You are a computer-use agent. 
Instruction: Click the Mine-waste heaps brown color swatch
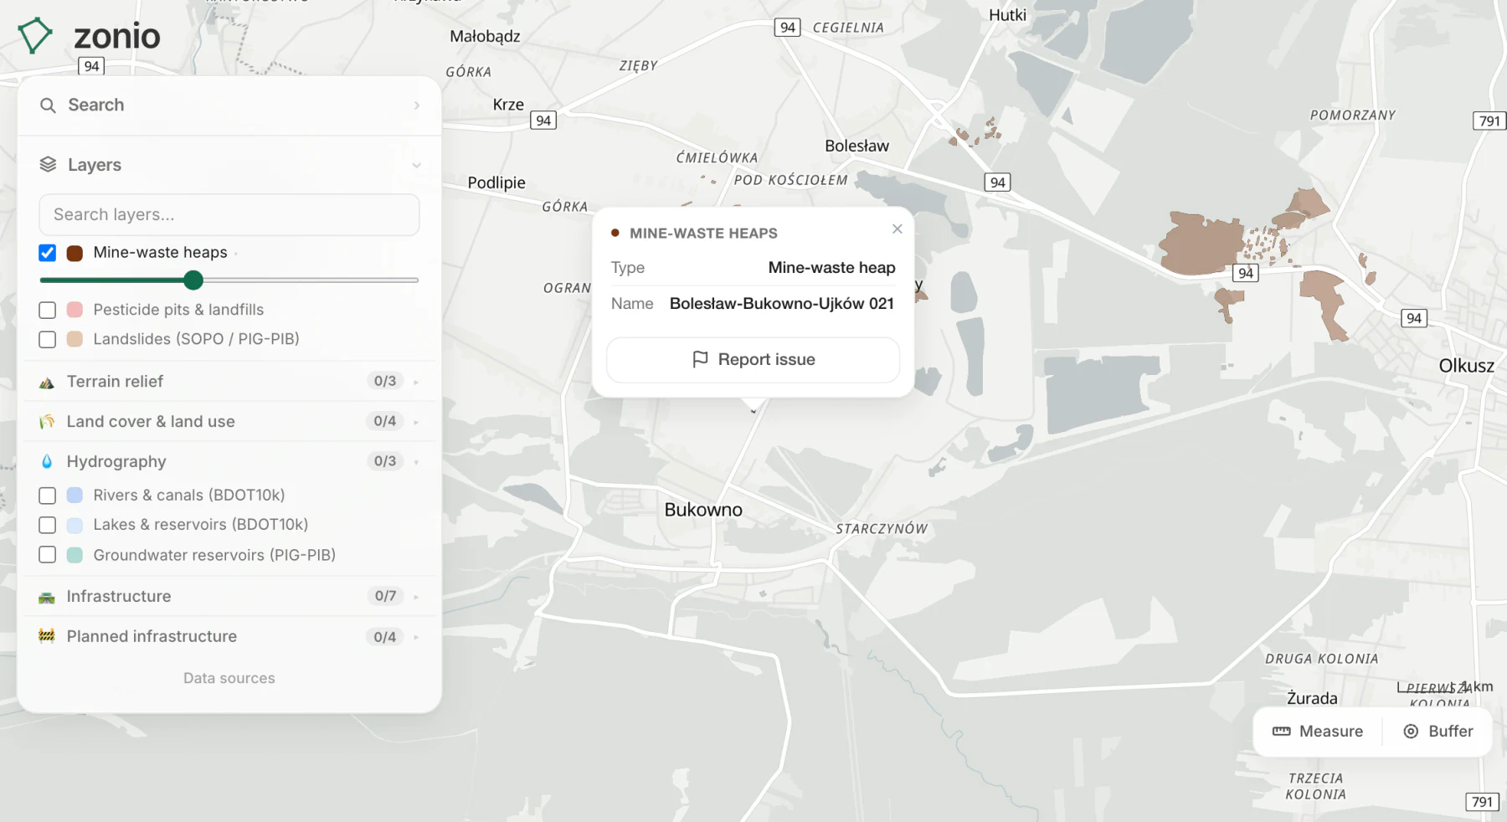(75, 253)
